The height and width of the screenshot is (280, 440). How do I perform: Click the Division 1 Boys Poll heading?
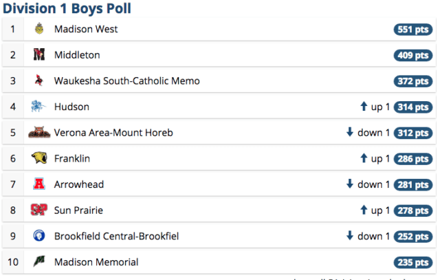point(67,8)
